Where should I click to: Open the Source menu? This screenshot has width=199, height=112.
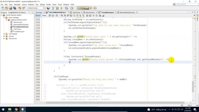pos(24,4)
